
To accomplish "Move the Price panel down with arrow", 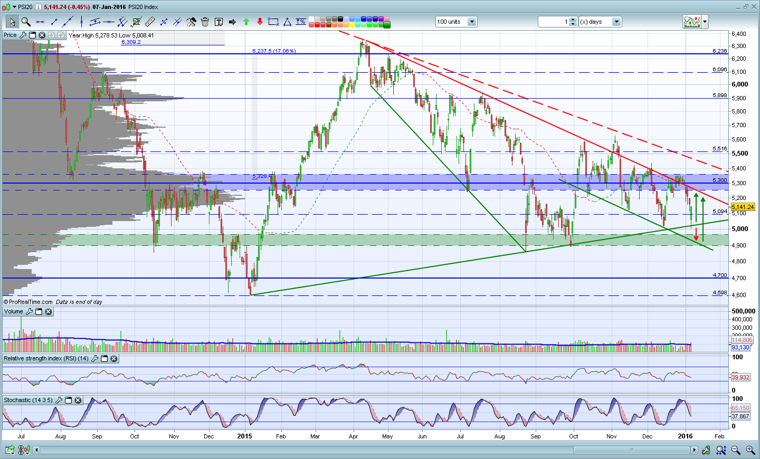I will (51, 35).
